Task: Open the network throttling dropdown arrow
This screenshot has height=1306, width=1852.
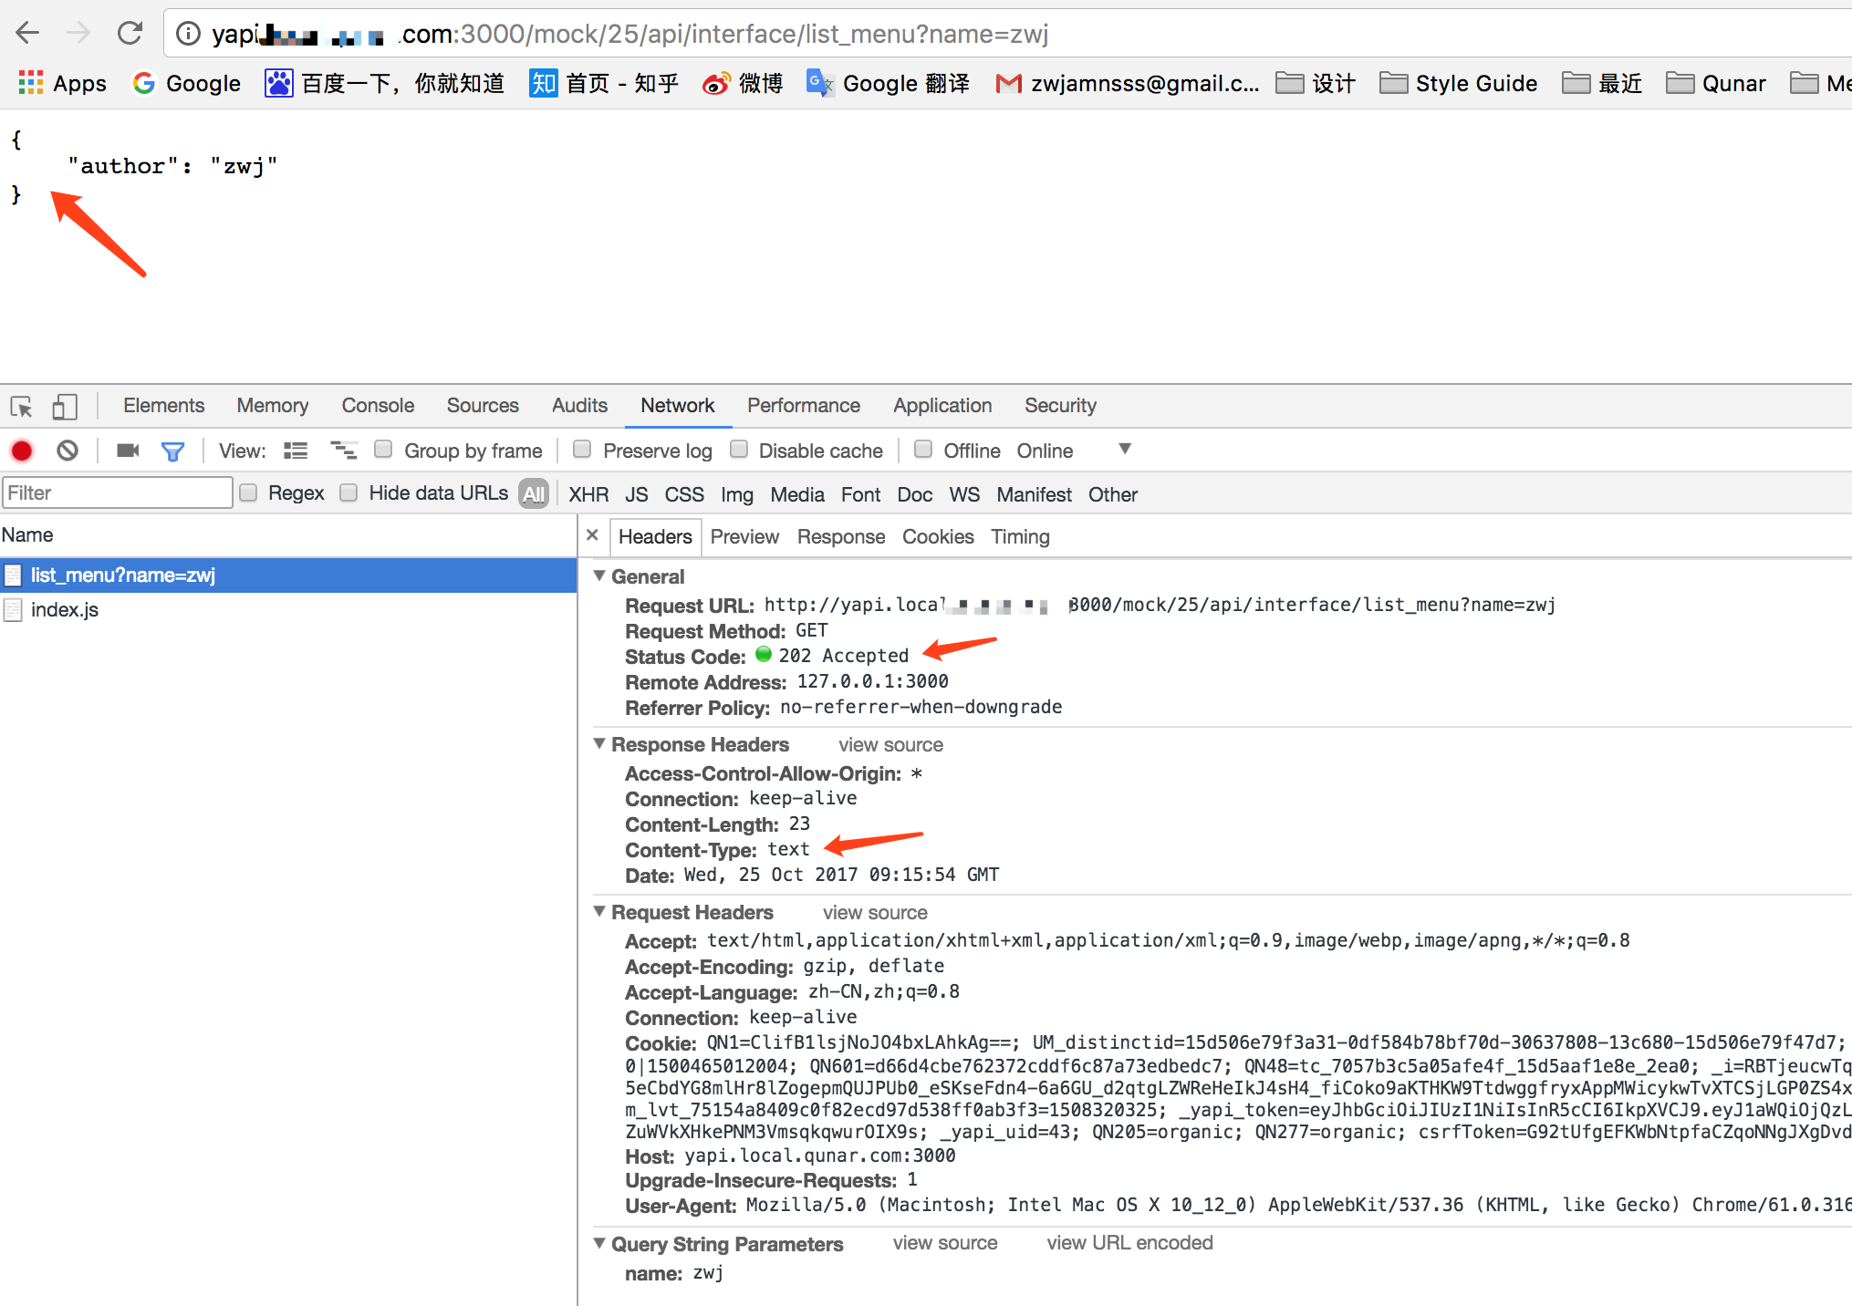Action: (1125, 449)
